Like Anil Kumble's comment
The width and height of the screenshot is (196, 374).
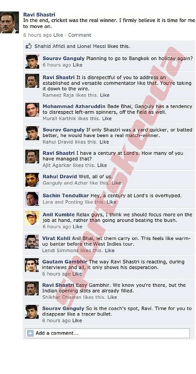pyautogui.click(x=77, y=227)
